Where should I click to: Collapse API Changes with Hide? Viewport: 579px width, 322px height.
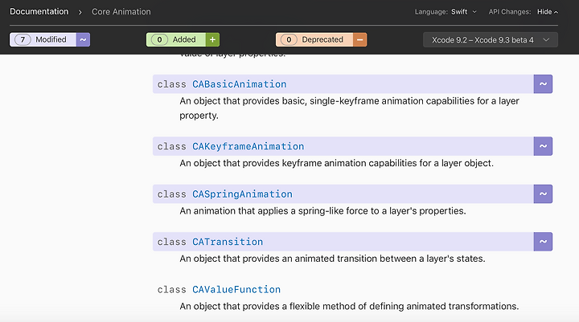click(x=548, y=12)
